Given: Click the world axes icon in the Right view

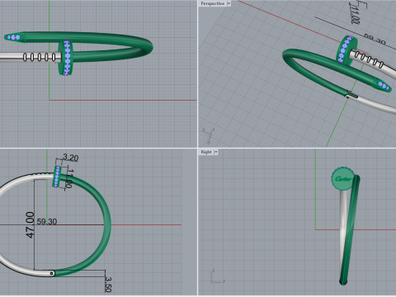Looking at the screenshot, I should tap(218, 276).
